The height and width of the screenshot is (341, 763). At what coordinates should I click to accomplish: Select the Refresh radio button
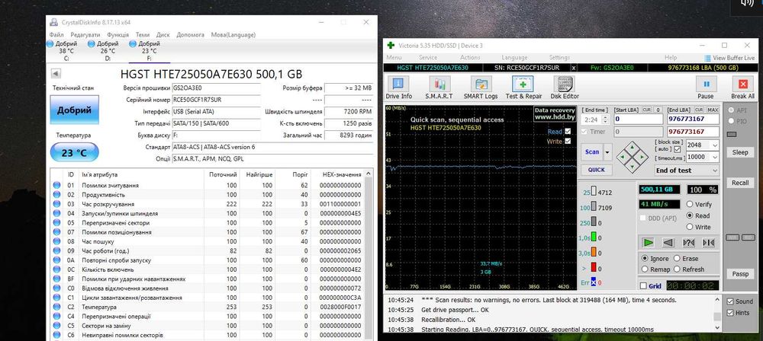pyautogui.click(x=678, y=269)
